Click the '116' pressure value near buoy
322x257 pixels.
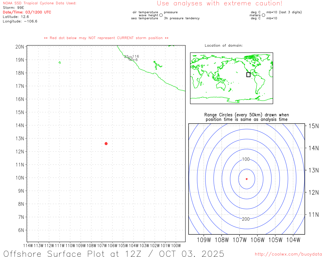point(136,56)
